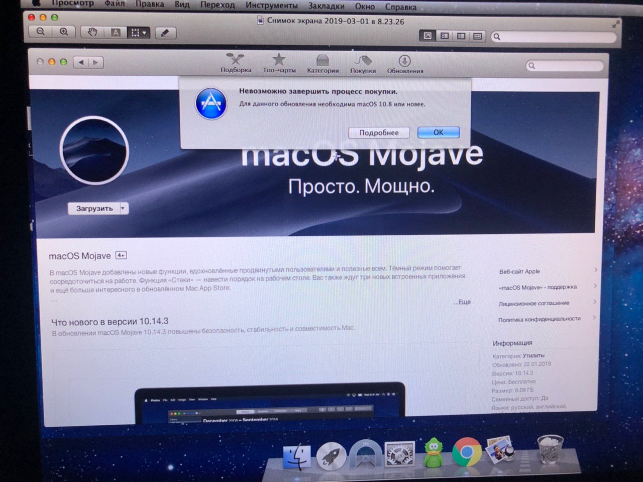
Task: Open the Просмотр menu
Action: tap(72, 4)
